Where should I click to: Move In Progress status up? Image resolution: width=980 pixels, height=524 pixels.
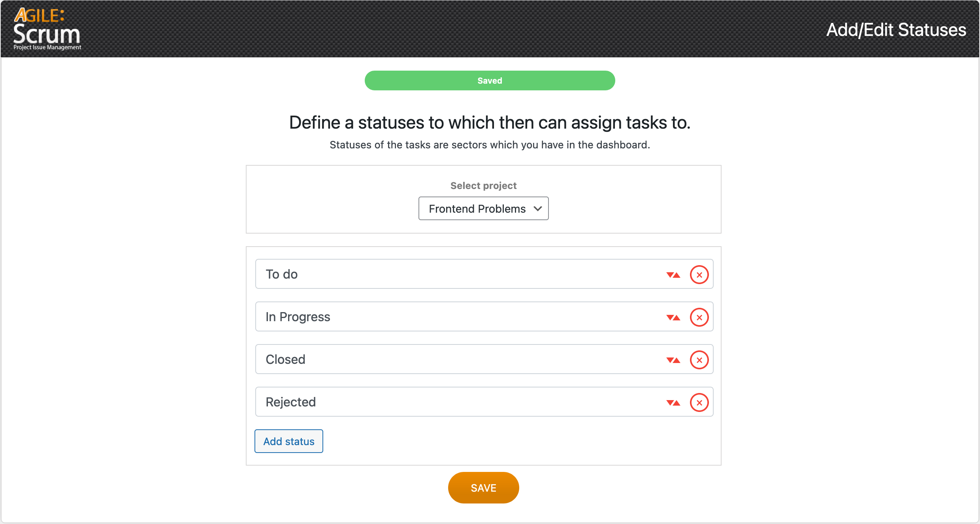tap(677, 317)
